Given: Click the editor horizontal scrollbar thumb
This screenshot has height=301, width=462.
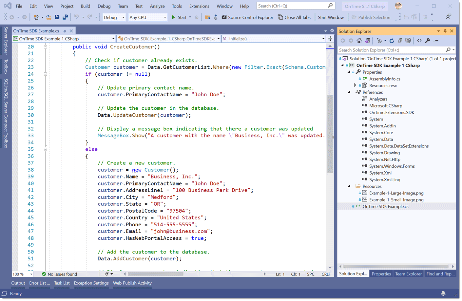Looking at the screenshot, I should (156, 274).
